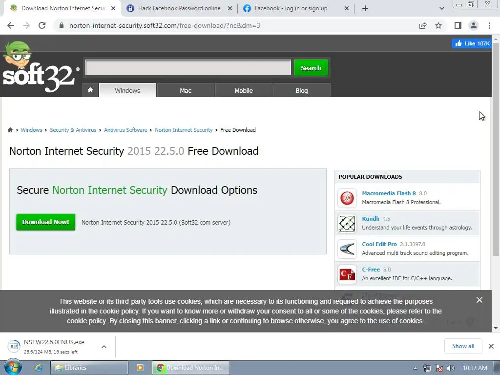Image resolution: width=500 pixels, height=375 pixels.
Task: Select the Mac navigation tab
Action: [186, 90]
